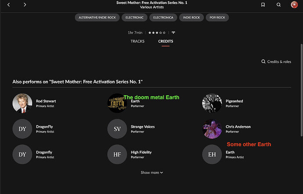Open the Pigeonhed performer link
Image resolution: width=303 pixels, height=194 pixels.
click(x=234, y=101)
